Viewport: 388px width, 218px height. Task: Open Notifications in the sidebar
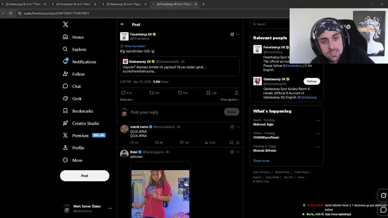coord(79,62)
